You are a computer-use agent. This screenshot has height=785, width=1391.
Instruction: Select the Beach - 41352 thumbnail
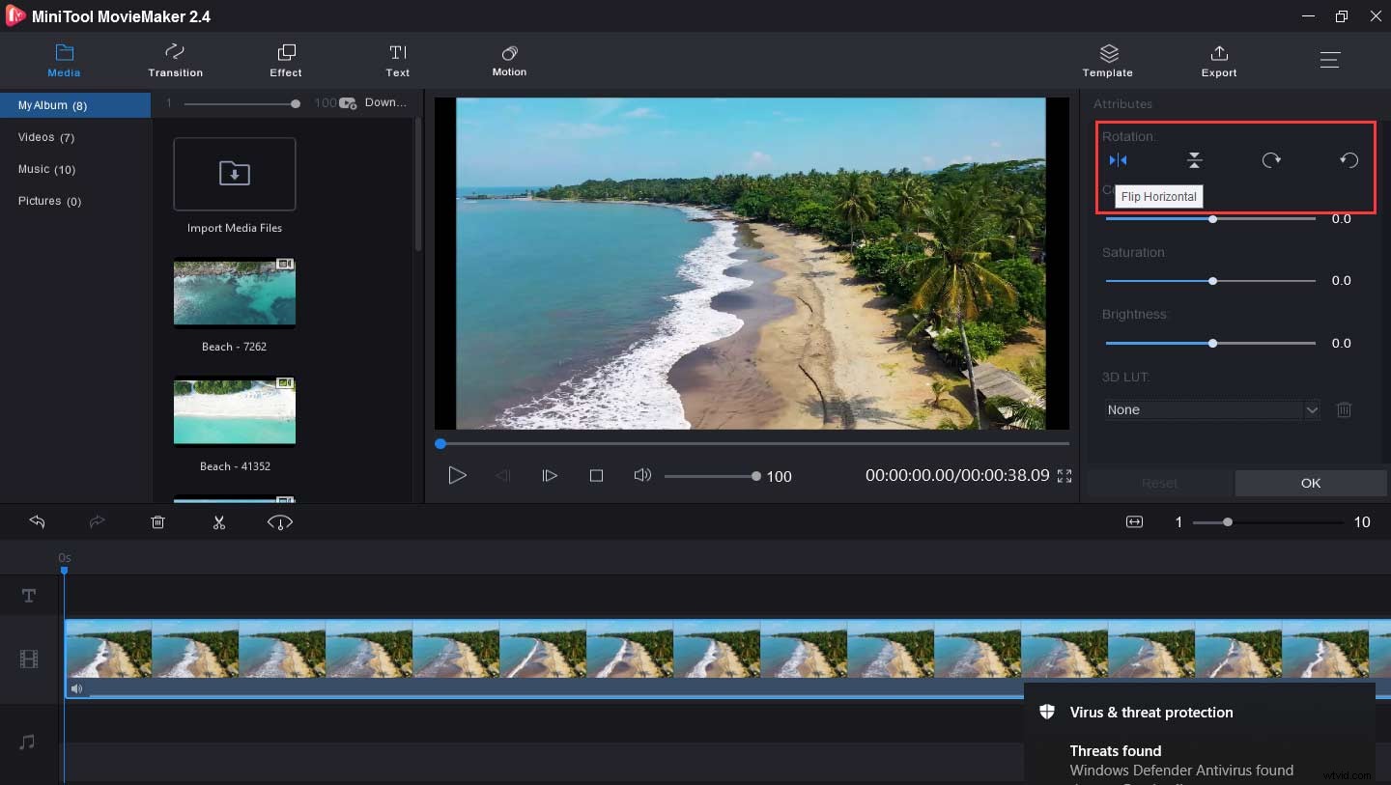[x=234, y=411]
